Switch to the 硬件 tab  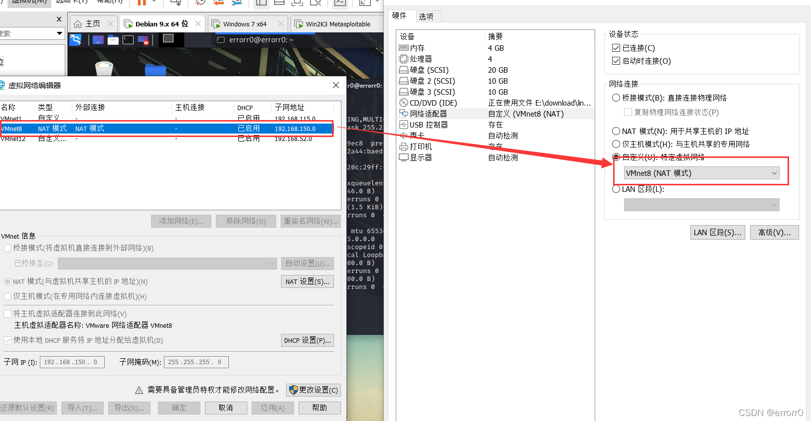[399, 16]
